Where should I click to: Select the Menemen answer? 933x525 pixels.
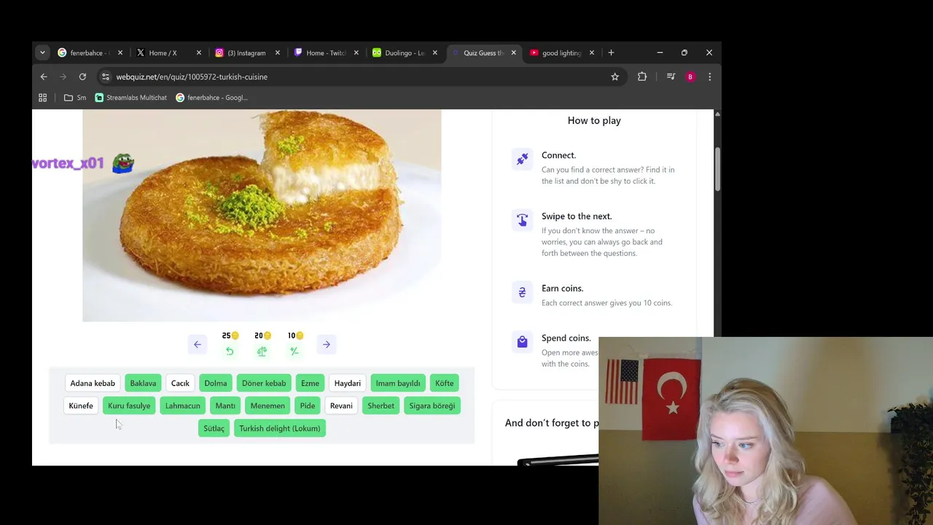tap(268, 405)
